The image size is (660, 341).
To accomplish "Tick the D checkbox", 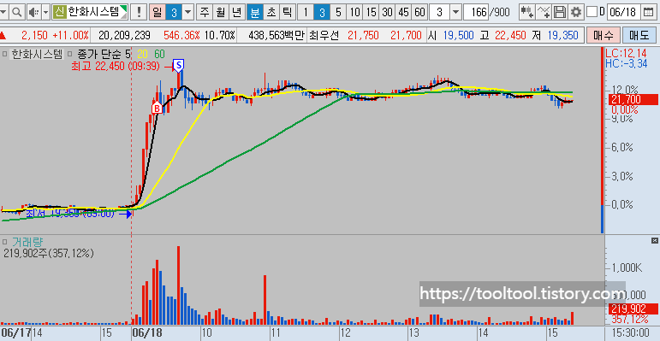I will [x=592, y=12].
